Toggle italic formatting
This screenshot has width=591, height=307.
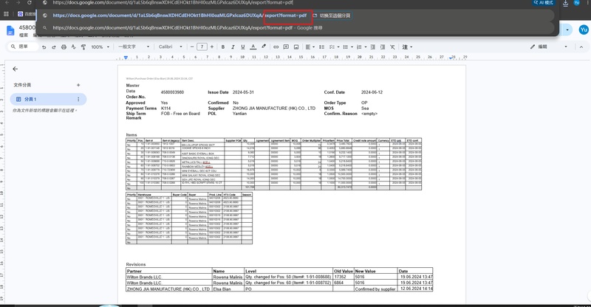point(233,46)
